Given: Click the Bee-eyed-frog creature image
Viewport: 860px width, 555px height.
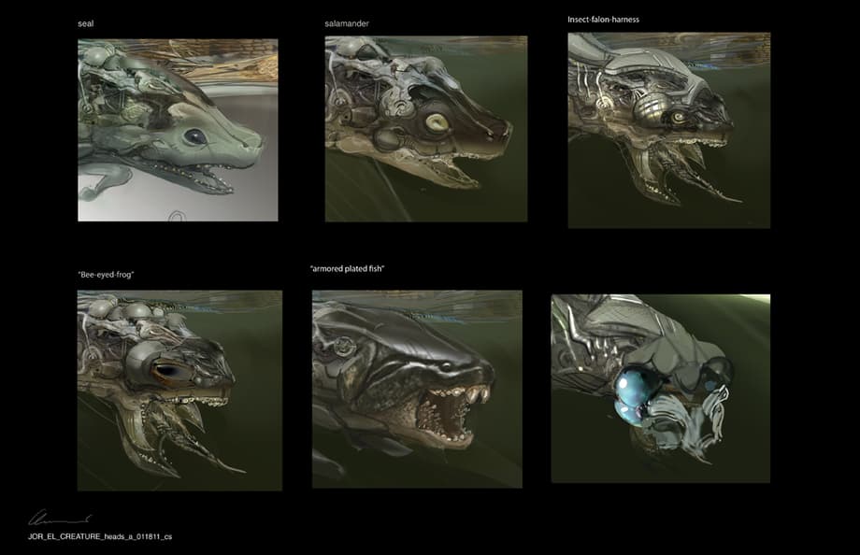Looking at the screenshot, I should pyautogui.click(x=179, y=390).
